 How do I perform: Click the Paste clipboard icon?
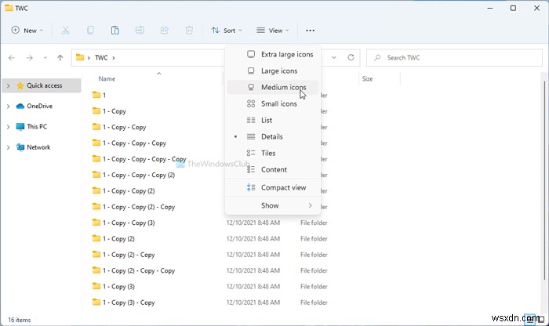coord(115,31)
